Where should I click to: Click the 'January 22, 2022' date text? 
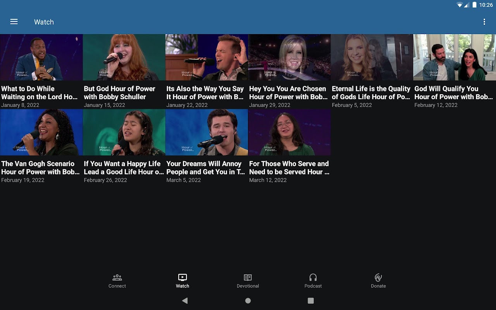pyautogui.click(x=187, y=105)
